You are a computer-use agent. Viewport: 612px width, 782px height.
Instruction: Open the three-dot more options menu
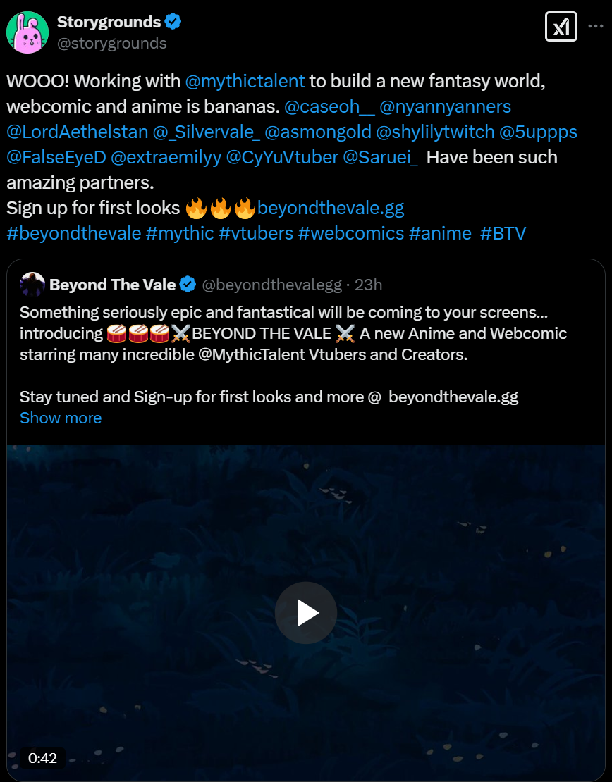click(596, 27)
